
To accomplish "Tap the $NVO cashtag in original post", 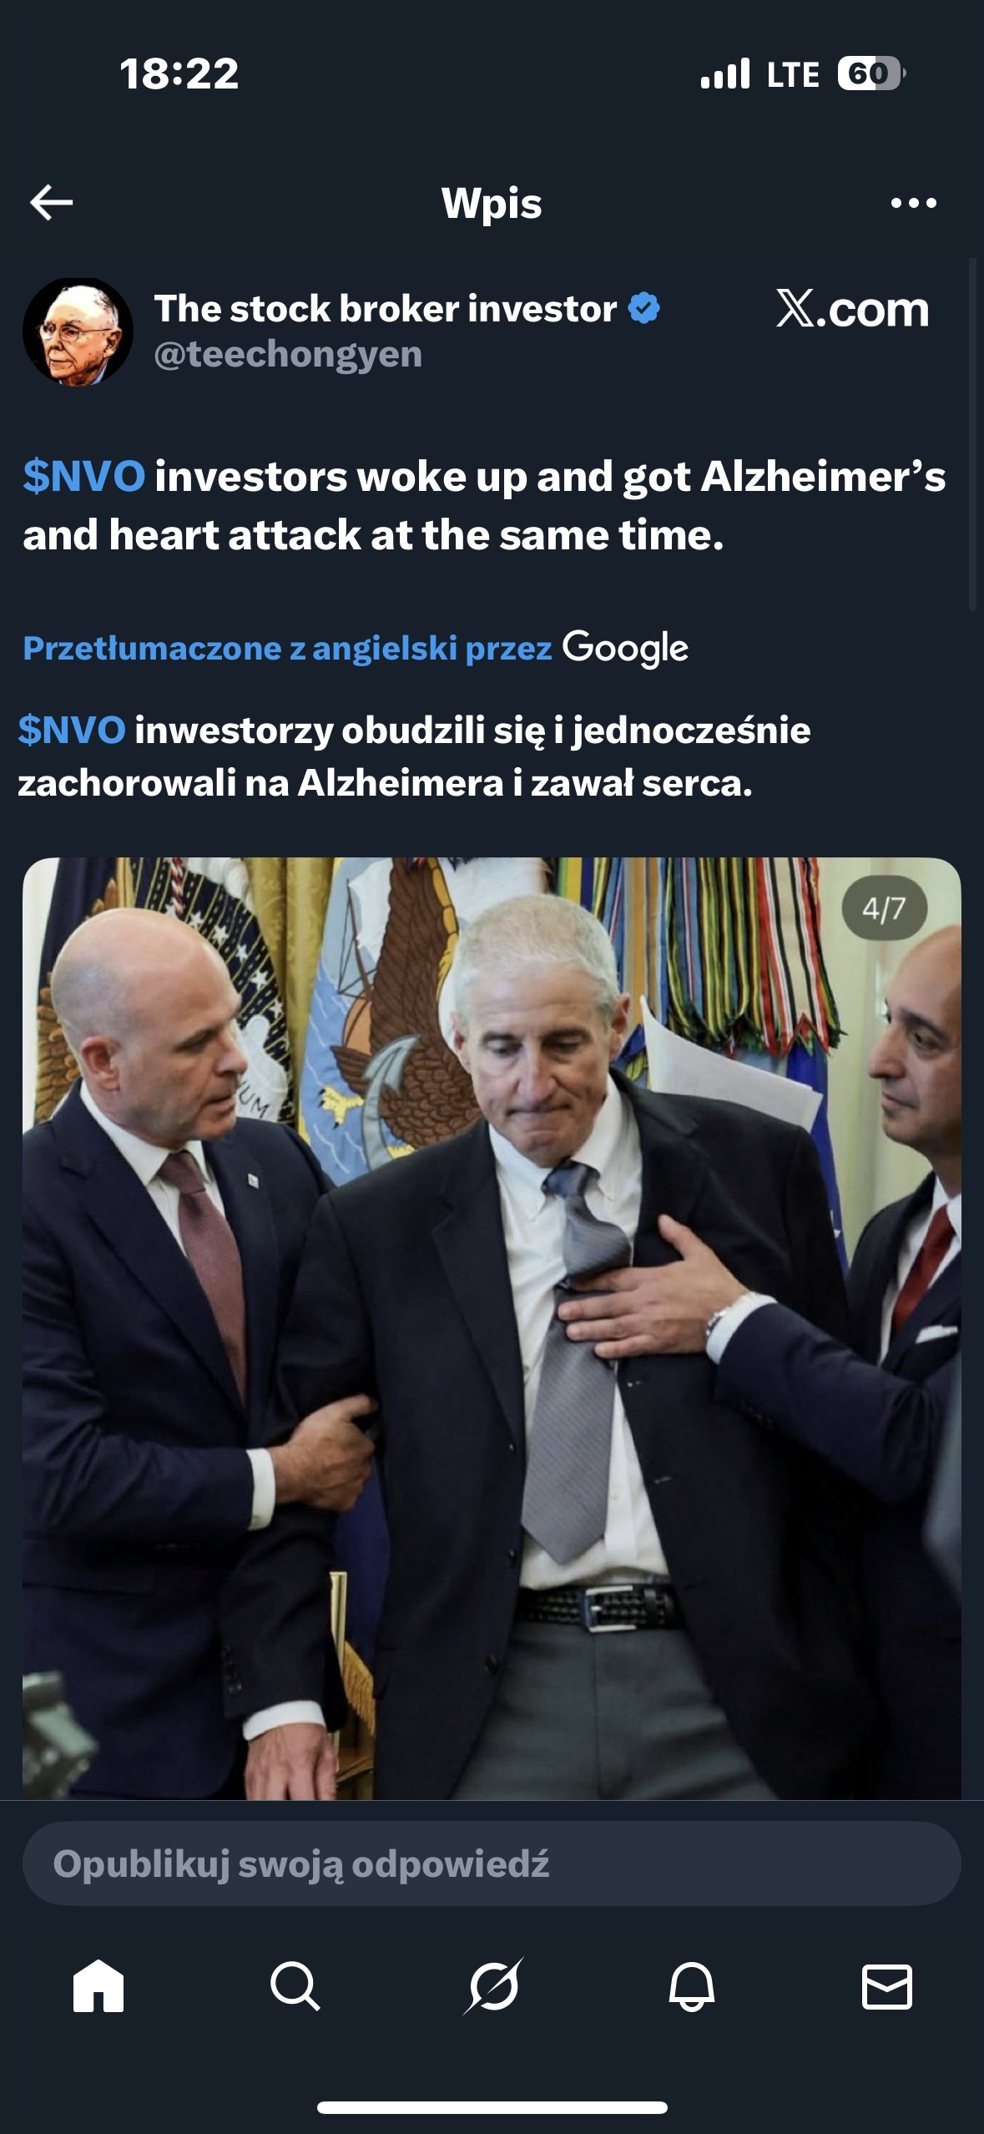I will click(84, 477).
